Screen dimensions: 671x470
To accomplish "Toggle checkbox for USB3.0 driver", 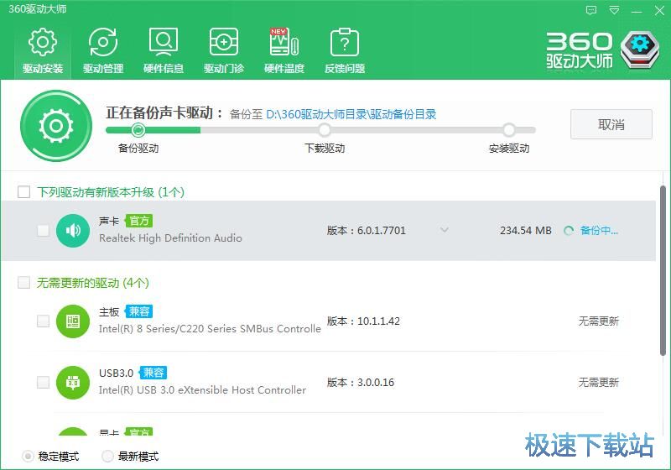I will [x=43, y=382].
